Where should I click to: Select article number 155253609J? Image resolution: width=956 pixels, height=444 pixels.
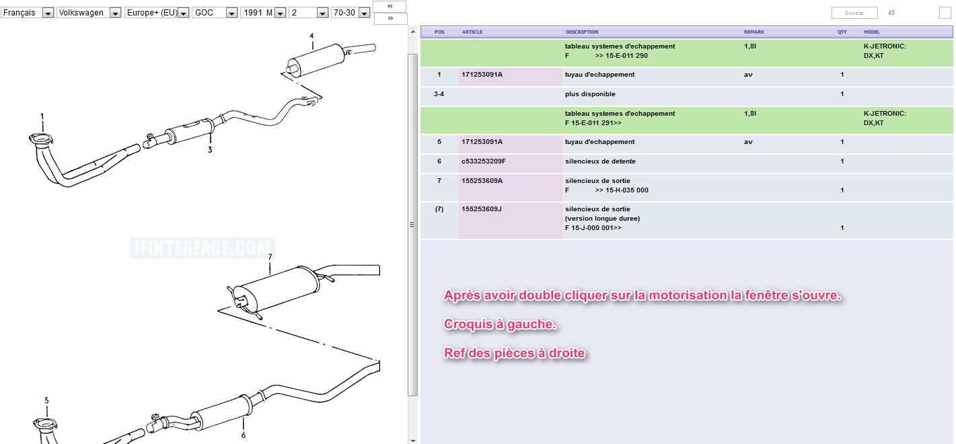point(482,209)
